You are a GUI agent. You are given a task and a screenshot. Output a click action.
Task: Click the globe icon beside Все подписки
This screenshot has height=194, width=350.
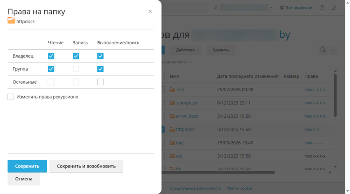click(x=282, y=7)
